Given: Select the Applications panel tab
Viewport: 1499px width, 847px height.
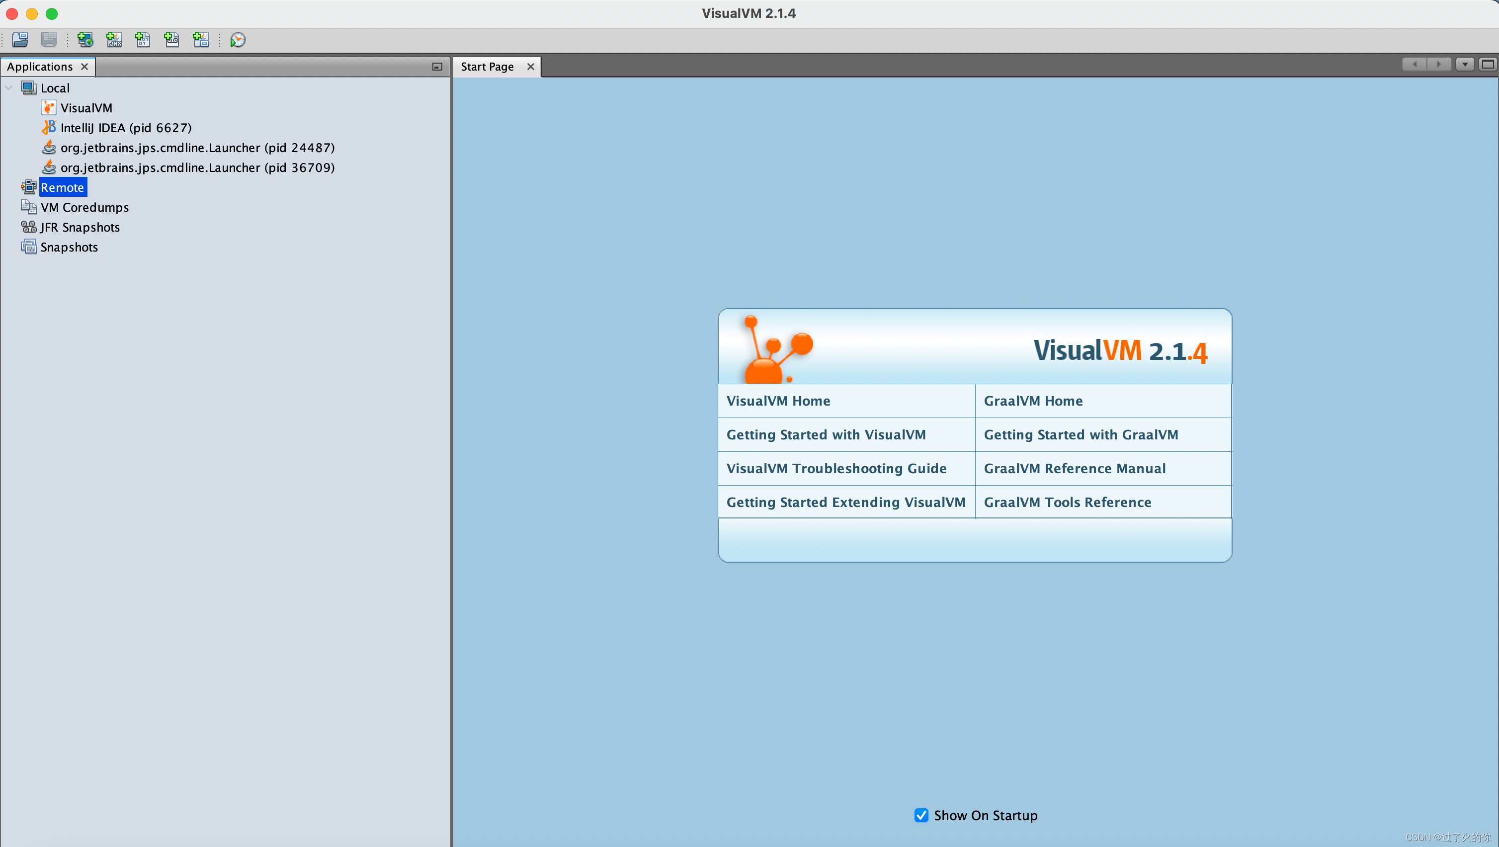Looking at the screenshot, I should click(x=40, y=67).
